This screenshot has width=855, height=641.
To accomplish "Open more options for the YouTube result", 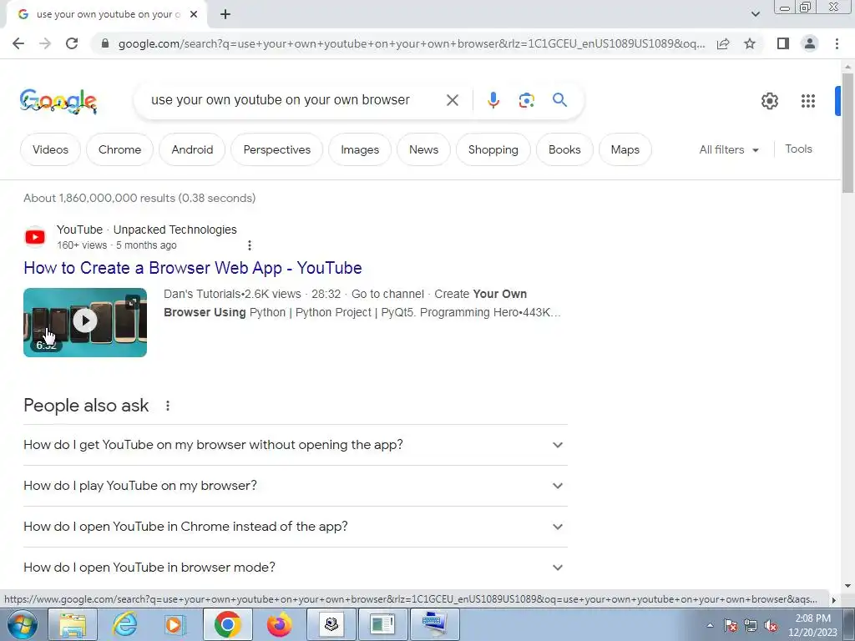I will [249, 245].
